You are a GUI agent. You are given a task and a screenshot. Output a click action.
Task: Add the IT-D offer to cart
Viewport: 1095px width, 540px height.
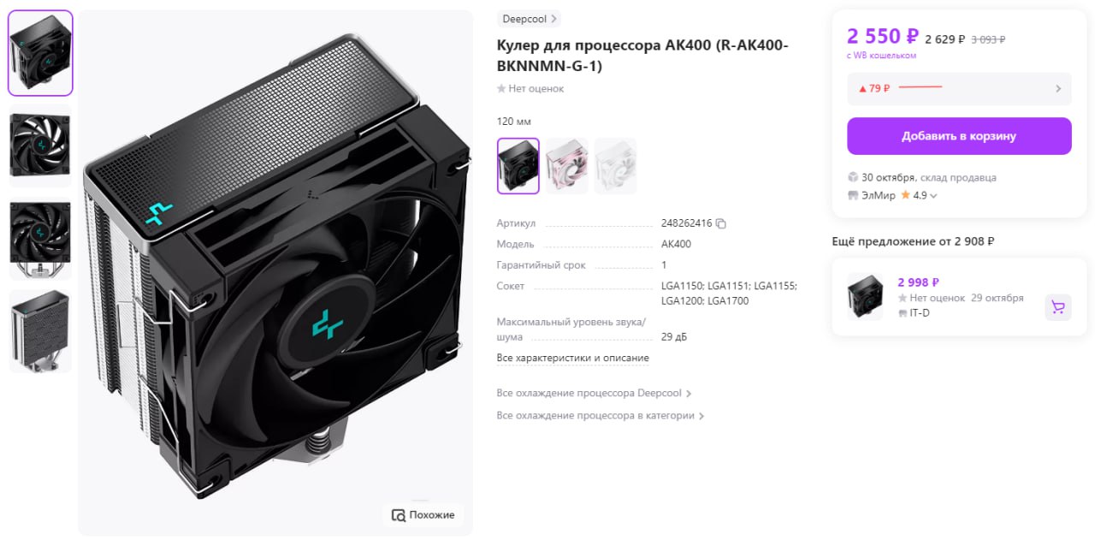point(1058,307)
